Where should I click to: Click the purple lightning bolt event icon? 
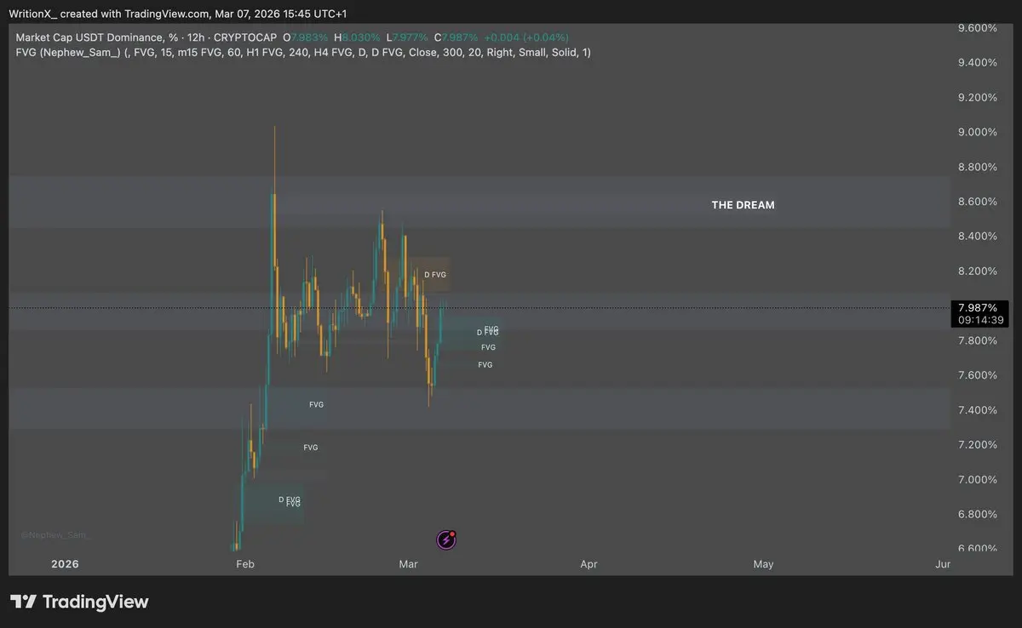click(446, 539)
